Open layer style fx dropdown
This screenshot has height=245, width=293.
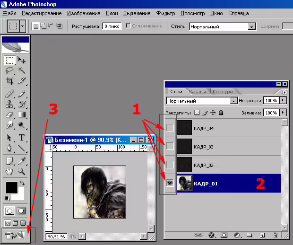pyautogui.click(x=212, y=235)
